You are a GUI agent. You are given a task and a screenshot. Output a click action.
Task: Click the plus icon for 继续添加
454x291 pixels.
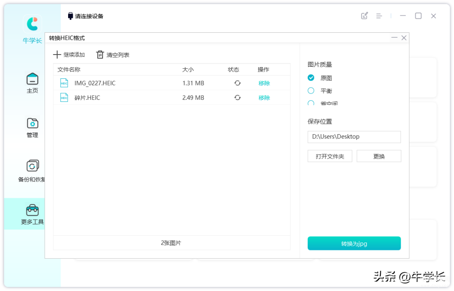click(57, 55)
